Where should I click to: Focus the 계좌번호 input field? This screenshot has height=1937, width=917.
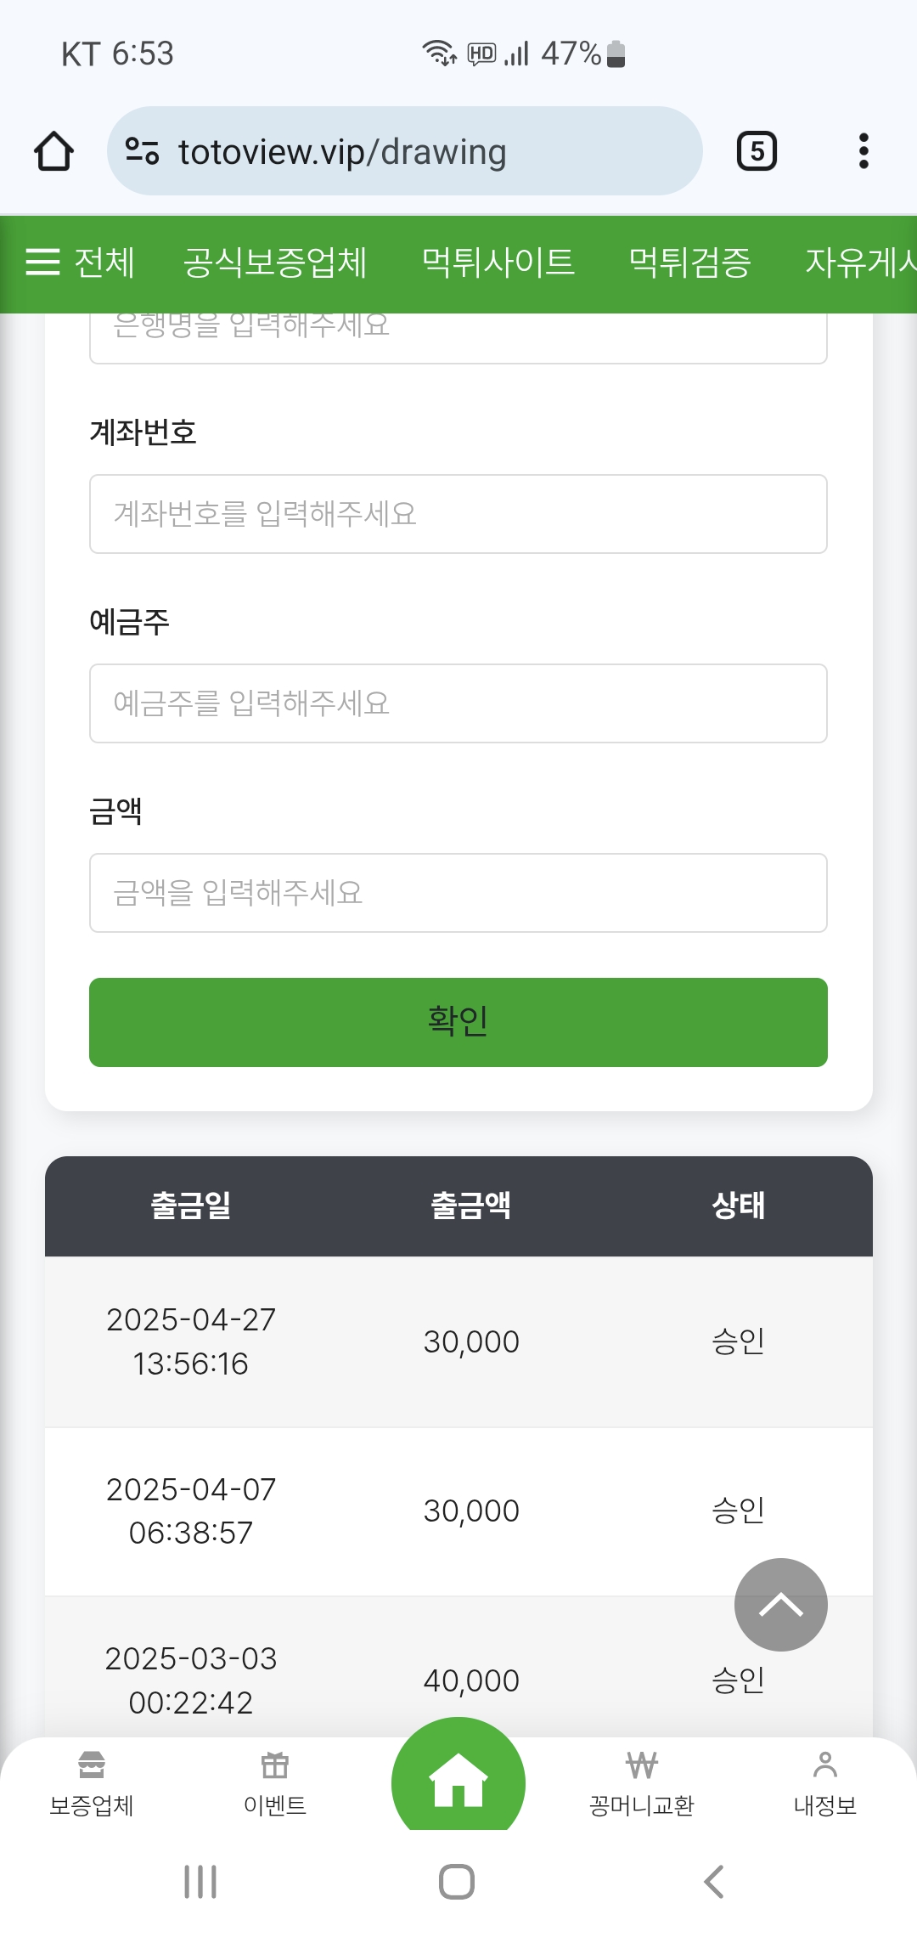[x=458, y=514]
